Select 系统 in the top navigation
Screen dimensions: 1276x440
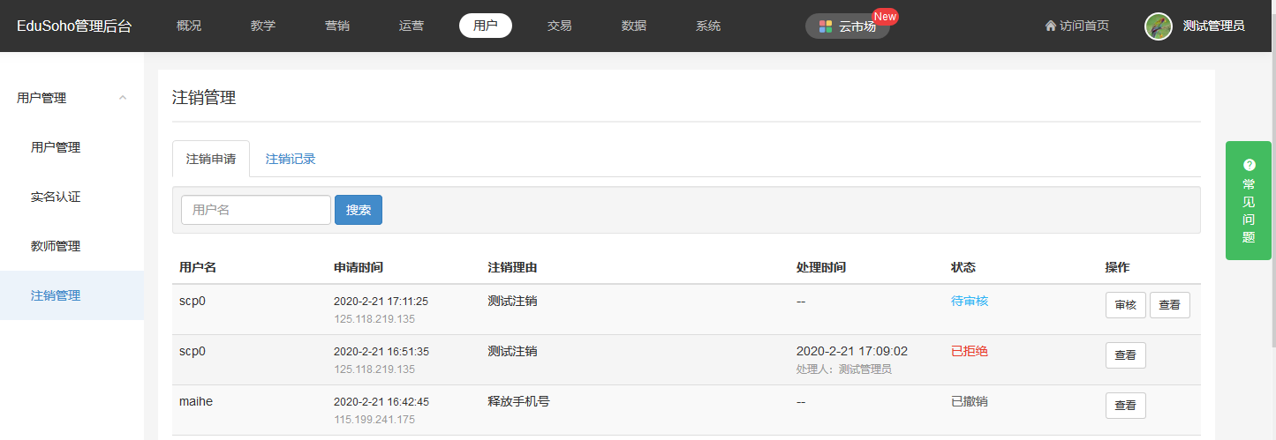708,26
